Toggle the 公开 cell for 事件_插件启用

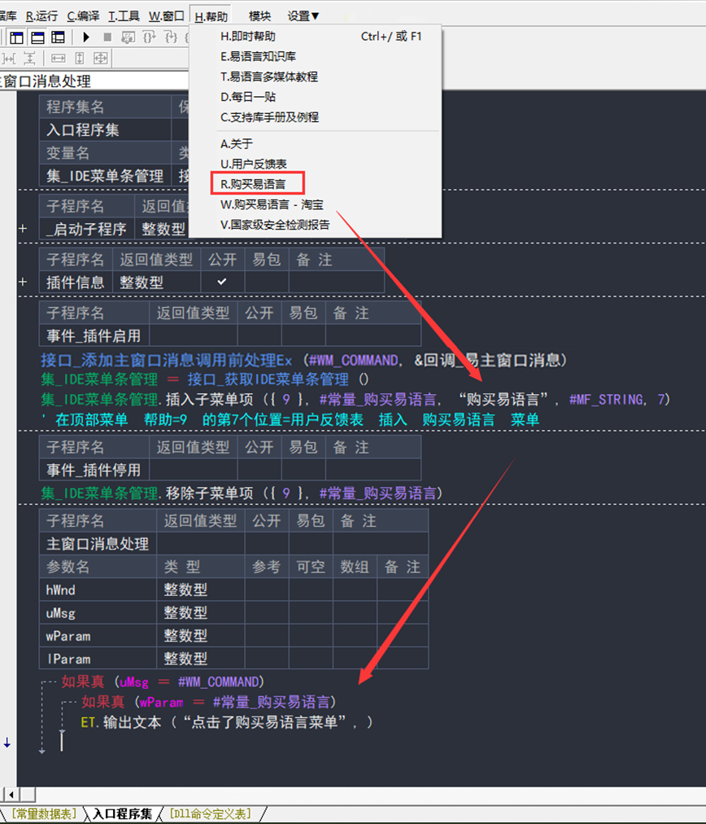coord(259,335)
